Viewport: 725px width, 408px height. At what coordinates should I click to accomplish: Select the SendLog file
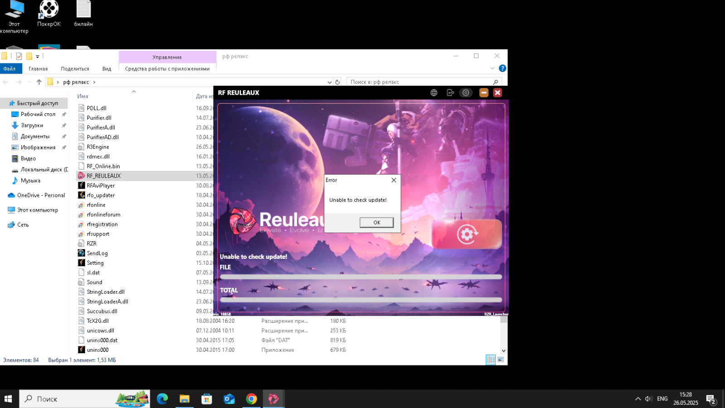(97, 253)
